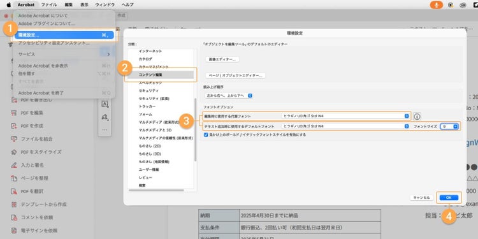Choose Adobe プラグインについて... menu entry
Image resolution: width=478 pixels, height=239 pixels.
tap(47, 24)
